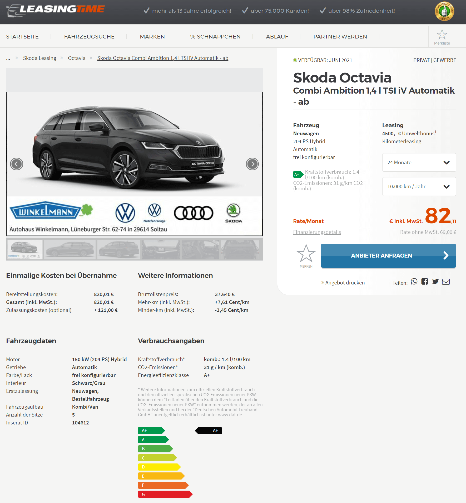Image resolution: width=466 pixels, height=503 pixels.
Task: Click the VW Nutzfahrzeuge logo
Action: coord(155,213)
